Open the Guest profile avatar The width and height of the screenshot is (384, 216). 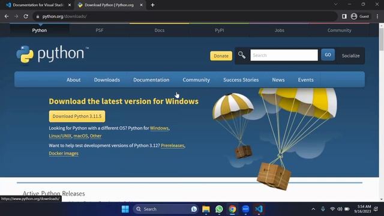pos(353,16)
